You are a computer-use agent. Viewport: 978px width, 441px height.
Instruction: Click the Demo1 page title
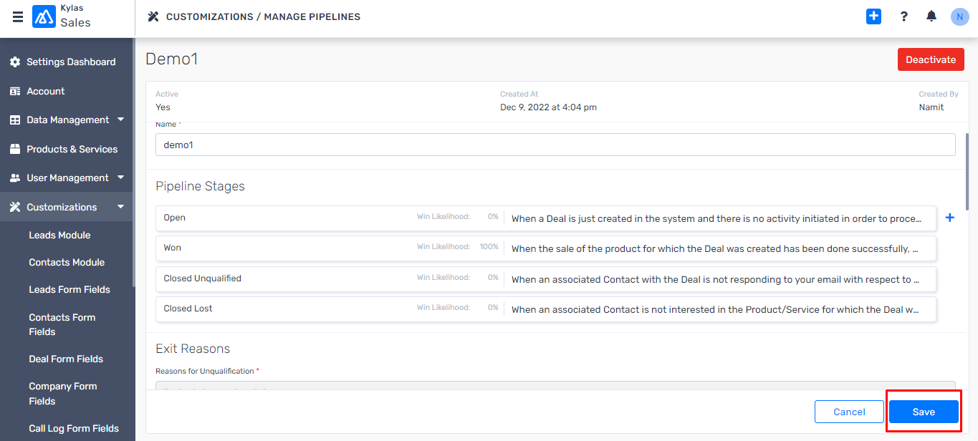[x=171, y=59]
